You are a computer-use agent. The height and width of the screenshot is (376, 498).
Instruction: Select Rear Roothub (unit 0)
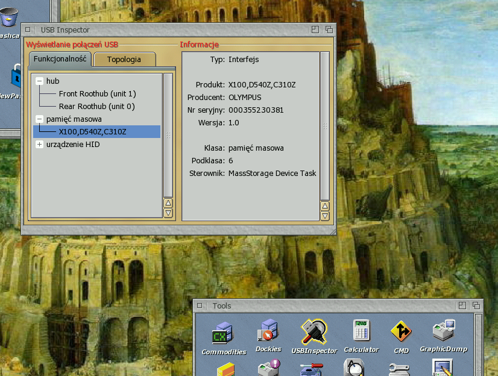point(97,107)
